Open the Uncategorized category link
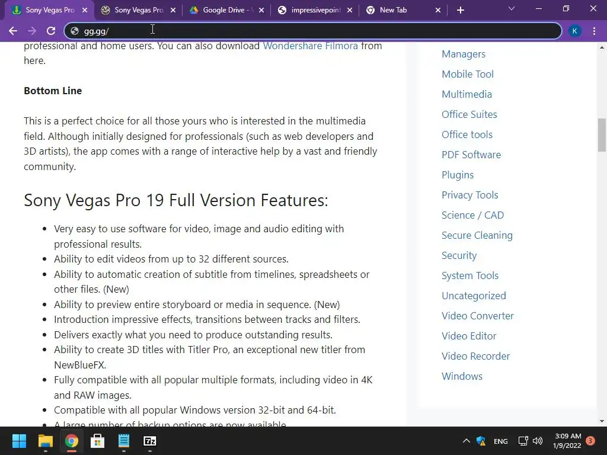This screenshot has height=455, width=607. 474,296
